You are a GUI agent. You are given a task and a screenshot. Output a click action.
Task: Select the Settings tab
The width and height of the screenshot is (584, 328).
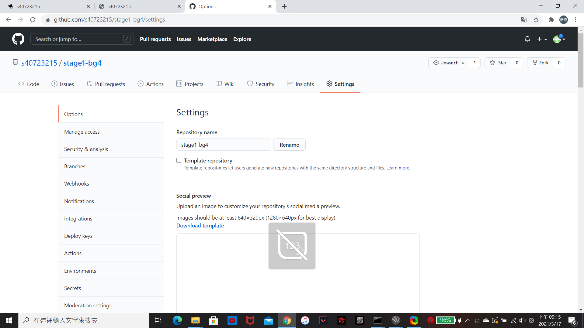point(340,84)
